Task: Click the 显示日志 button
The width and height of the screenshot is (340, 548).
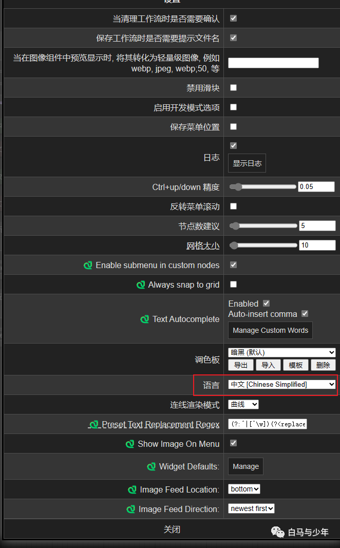Action: click(247, 163)
